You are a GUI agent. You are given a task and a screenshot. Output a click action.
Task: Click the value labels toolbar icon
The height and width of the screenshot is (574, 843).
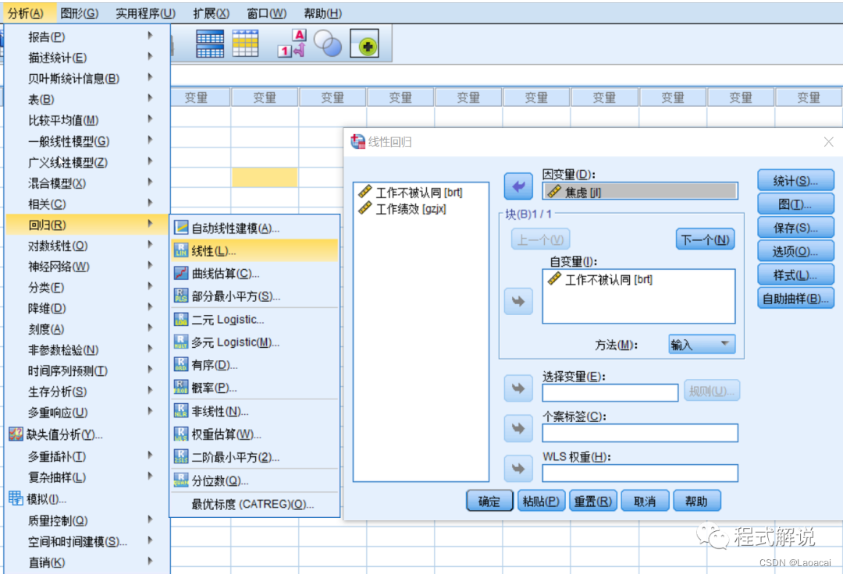click(x=292, y=43)
